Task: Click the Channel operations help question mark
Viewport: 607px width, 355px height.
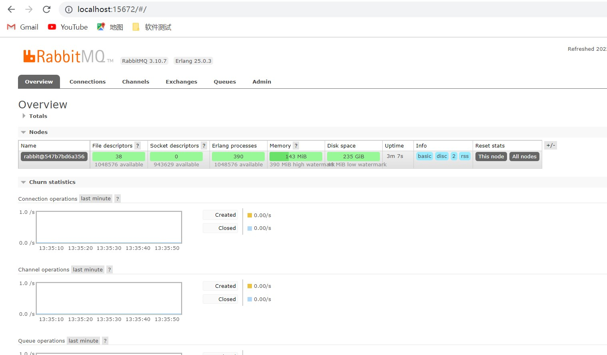Action: tap(110, 269)
